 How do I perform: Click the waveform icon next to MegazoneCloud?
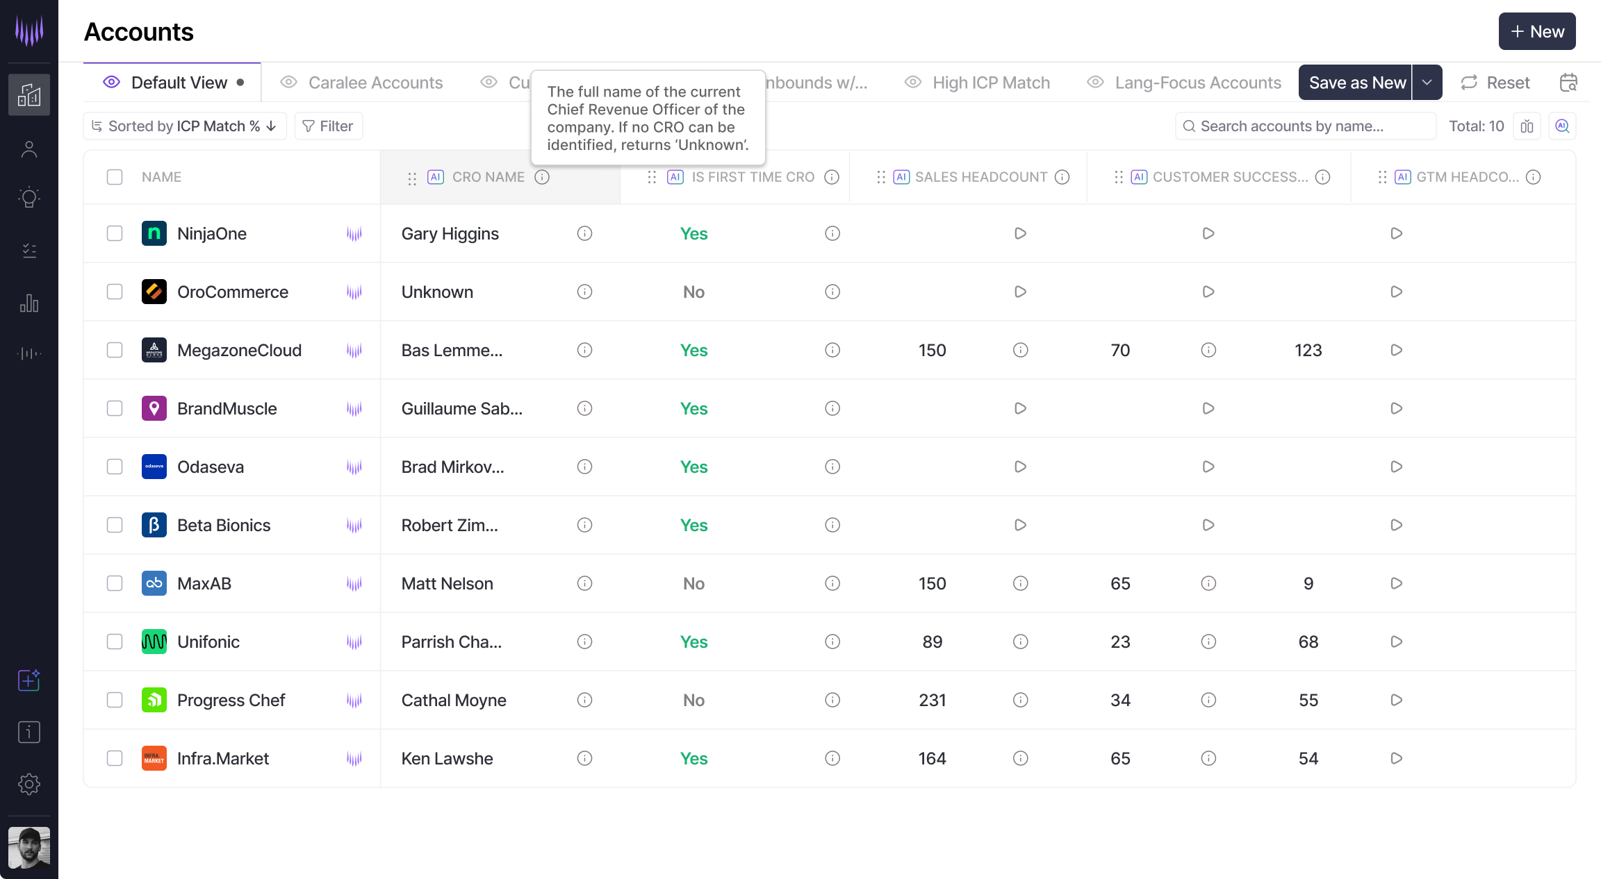354,351
